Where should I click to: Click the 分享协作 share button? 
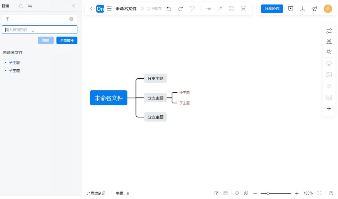pos(272,9)
